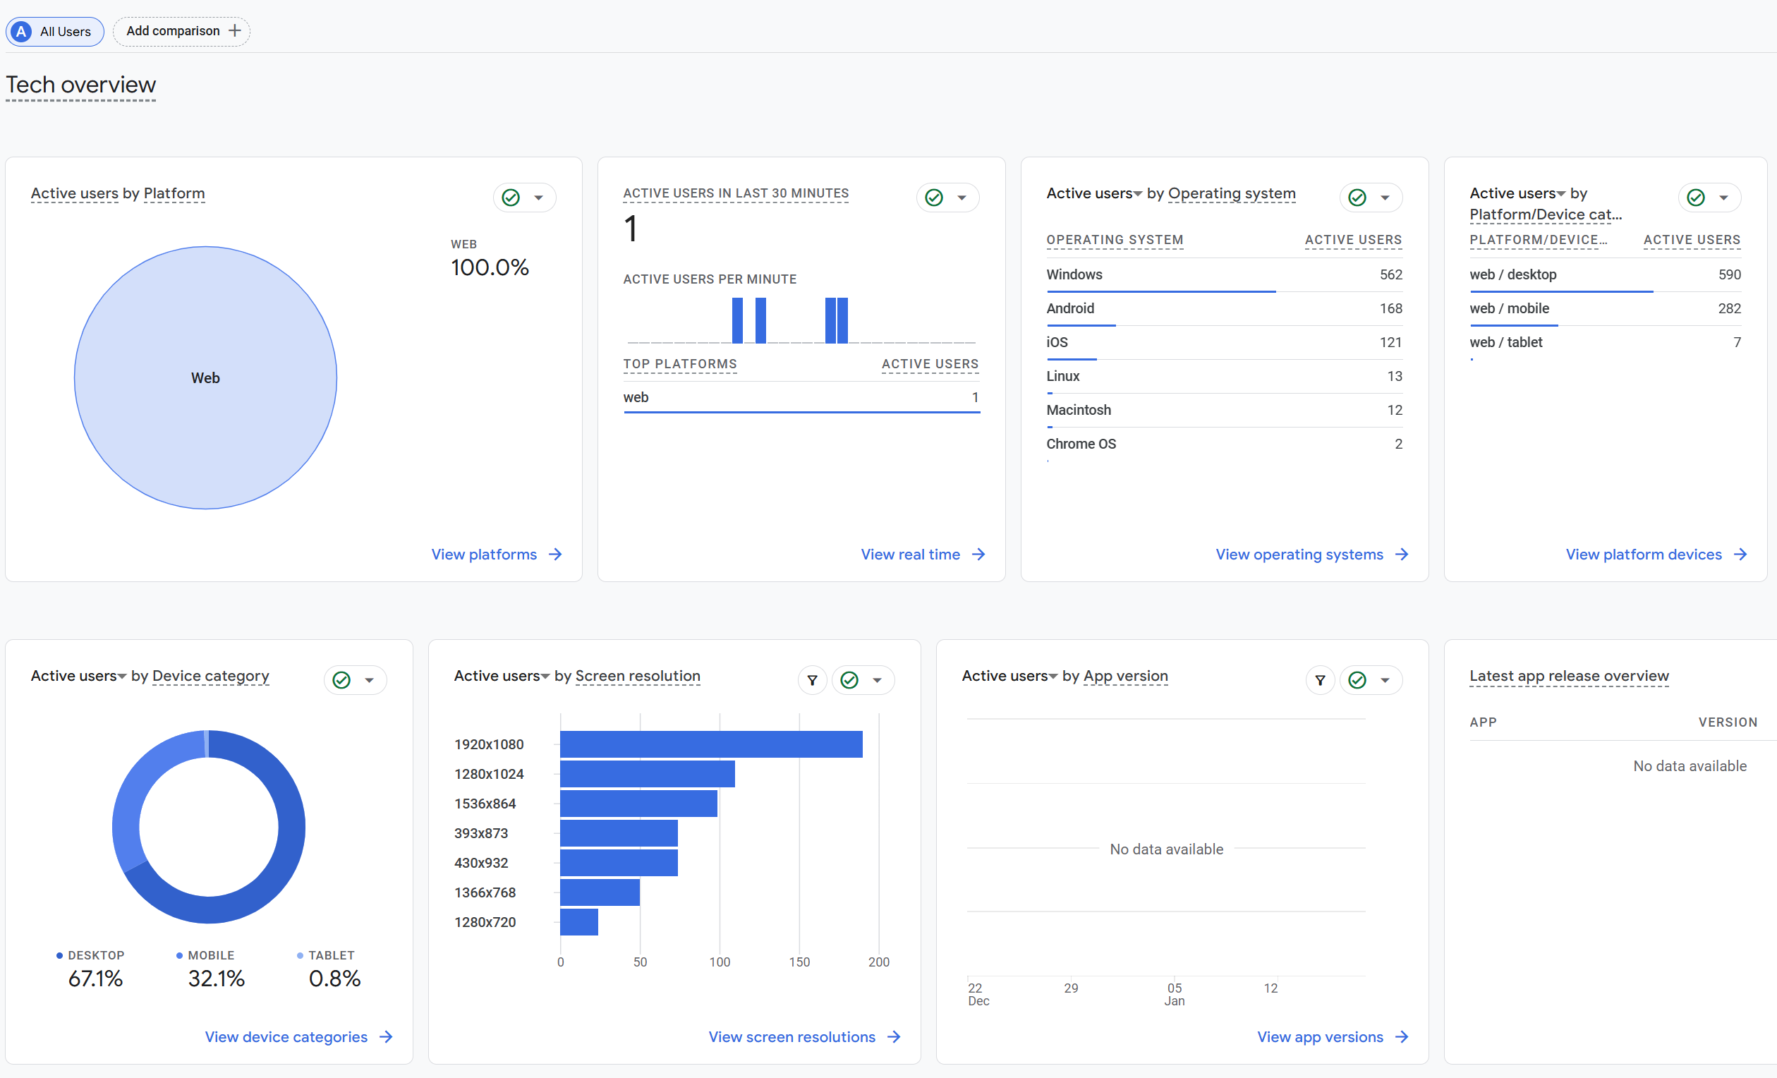Click green checkmark on Last 30 minutes card
Viewport: 1777px width, 1078px height.
pos(934,198)
